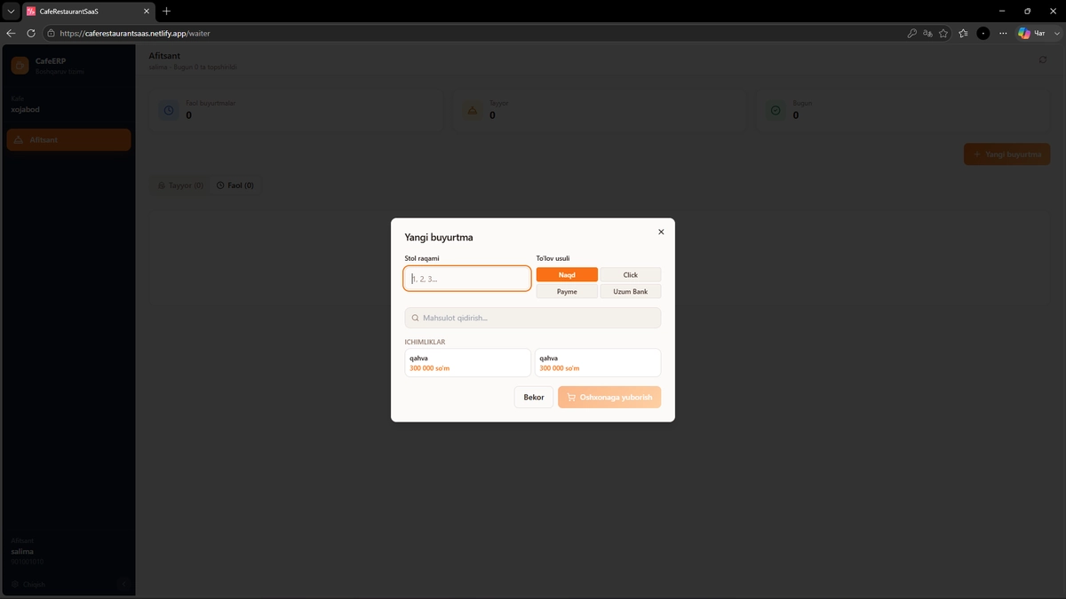Click the address bar URL
The image size is (1066, 599).
point(135,33)
